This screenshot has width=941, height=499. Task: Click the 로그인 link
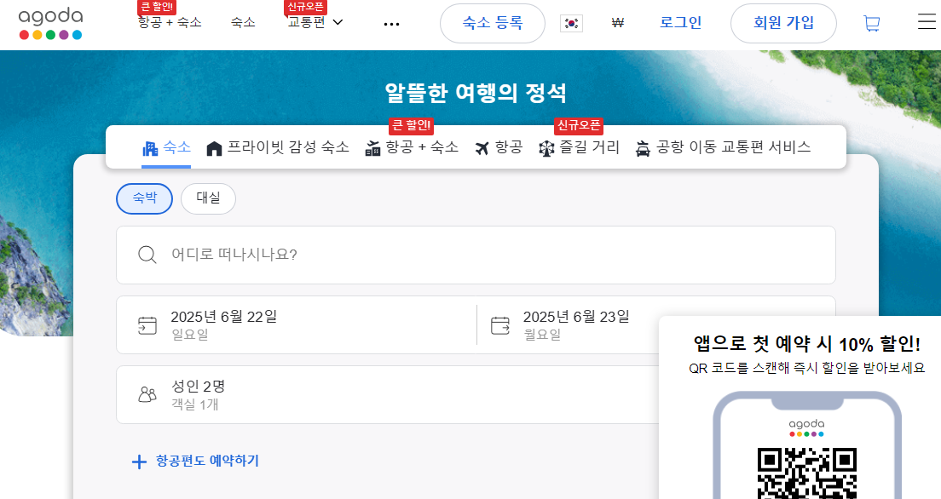[680, 23]
